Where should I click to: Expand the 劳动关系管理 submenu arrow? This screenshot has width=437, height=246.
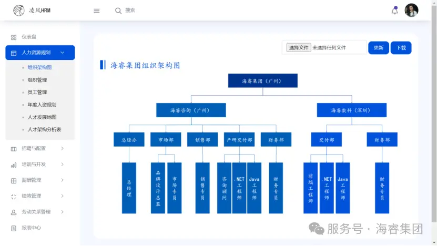[x=63, y=212]
